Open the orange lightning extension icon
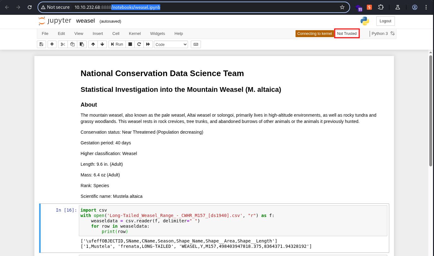The height and width of the screenshot is (256, 434). pos(369,7)
